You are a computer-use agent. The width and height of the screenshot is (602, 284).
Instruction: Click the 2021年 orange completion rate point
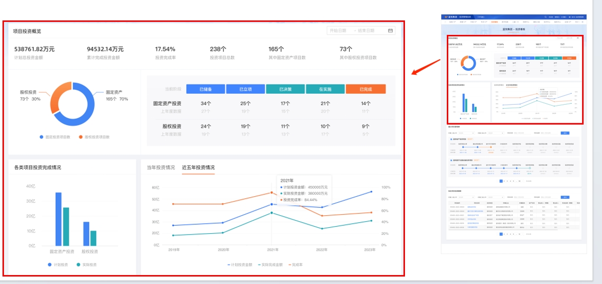point(272,192)
